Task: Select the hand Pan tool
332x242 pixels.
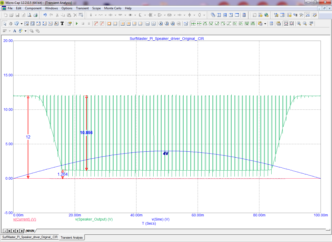Action: coord(11,24)
